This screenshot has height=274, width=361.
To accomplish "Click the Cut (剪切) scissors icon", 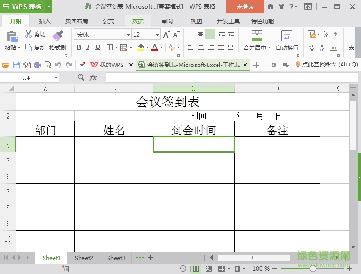I will tap(28, 34).
